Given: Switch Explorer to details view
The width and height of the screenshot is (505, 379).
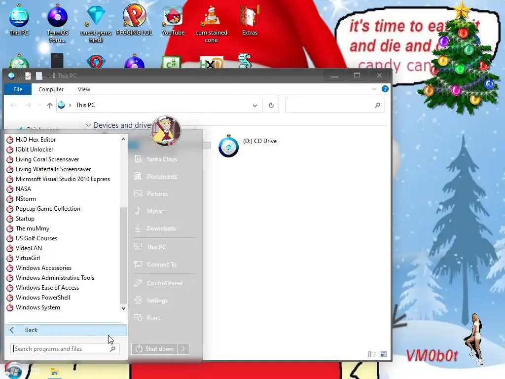Looking at the screenshot, I should 372,354.
